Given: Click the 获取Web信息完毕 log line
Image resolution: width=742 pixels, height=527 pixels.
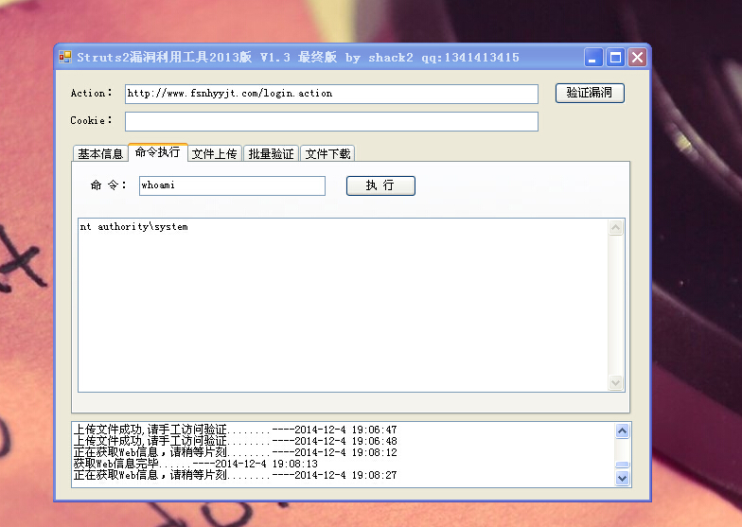Looking at the screenshot, I should 195,464.
